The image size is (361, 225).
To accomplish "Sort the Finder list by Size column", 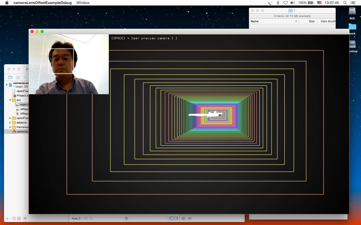I will coord(312,21).
